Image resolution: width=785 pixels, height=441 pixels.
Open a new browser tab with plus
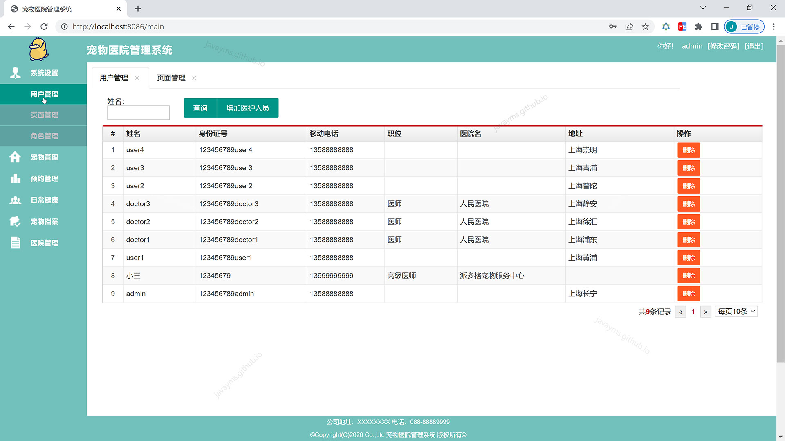point(138,9)
